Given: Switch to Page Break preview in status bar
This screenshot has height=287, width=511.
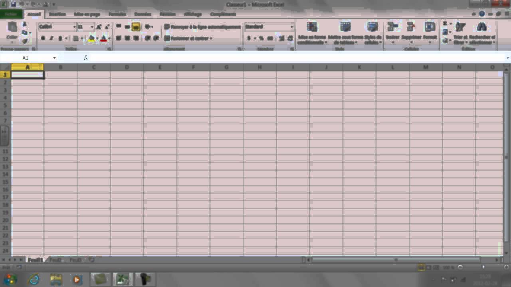Looking at the screenshot, I should (436, 267).
